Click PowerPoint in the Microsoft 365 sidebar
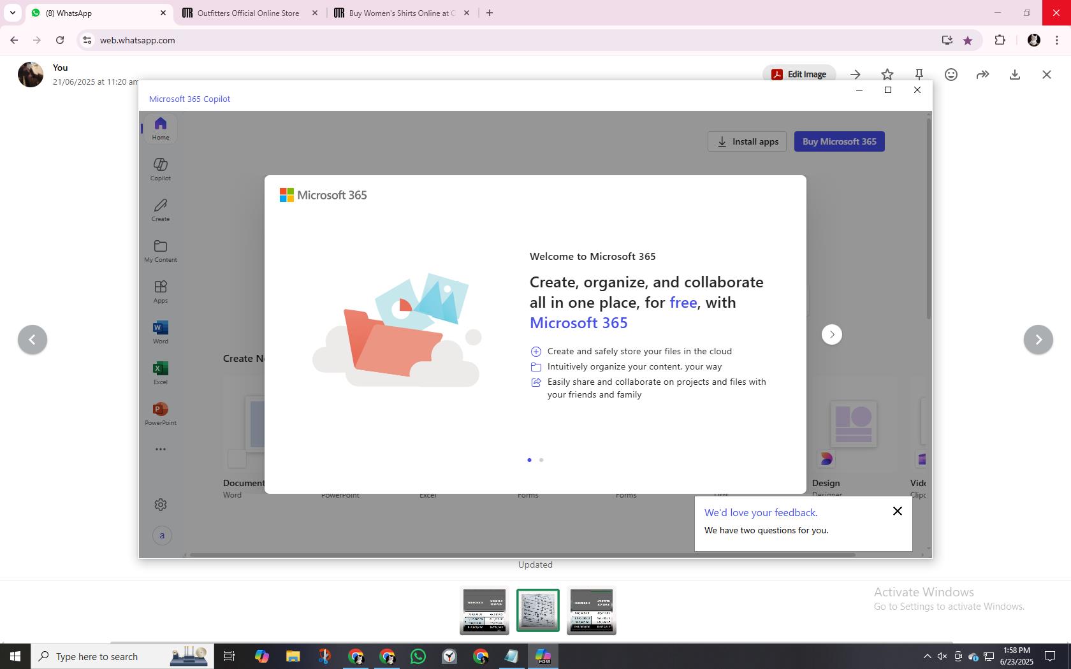Image resolution: width=1071 pixels, height=669 pixels. (x=161, y=414)
